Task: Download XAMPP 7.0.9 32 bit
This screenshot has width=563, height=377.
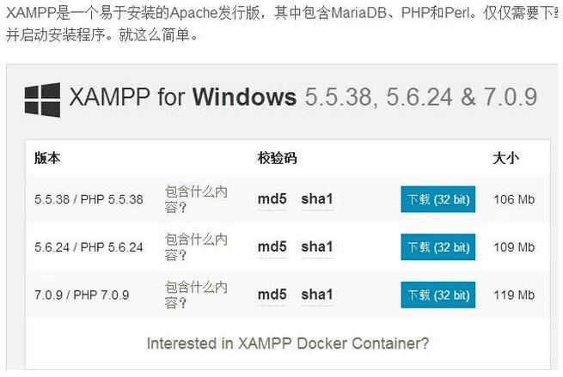Action: pos(438,295)
